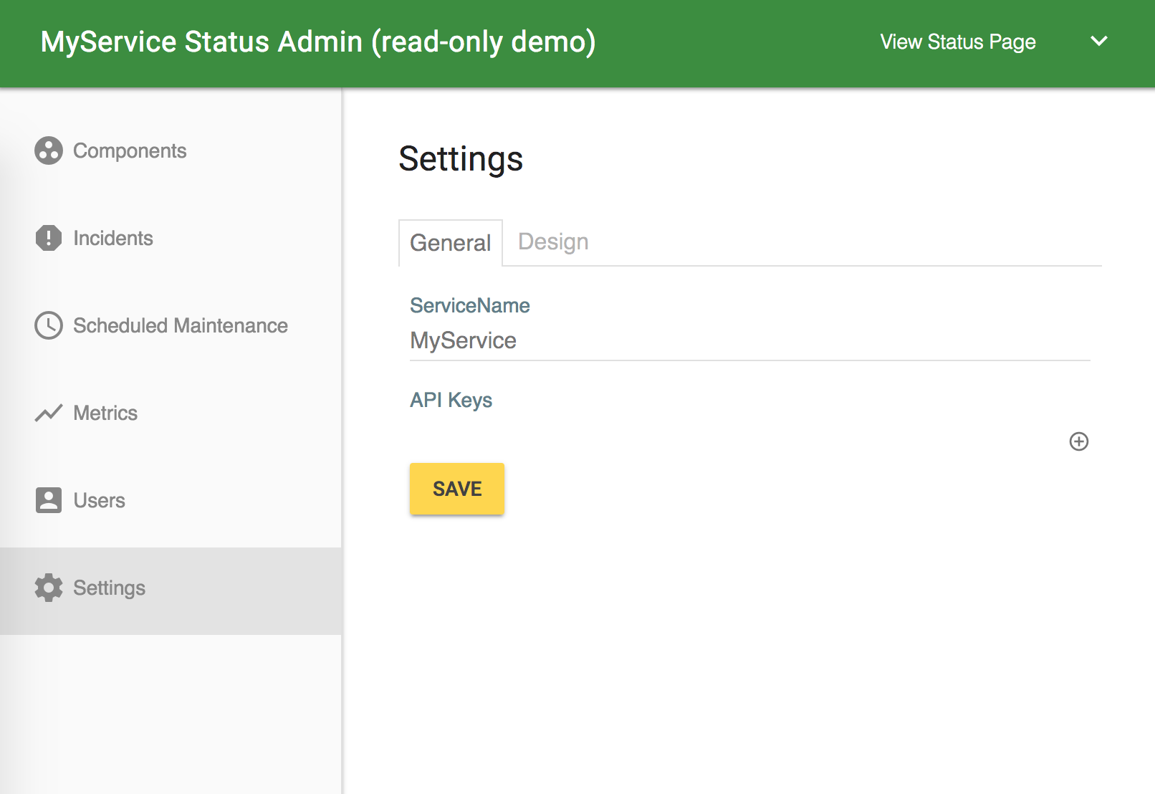The image size is (1155, 794).
Task: Click the Settings gear icon
Action: click(49, 588)
